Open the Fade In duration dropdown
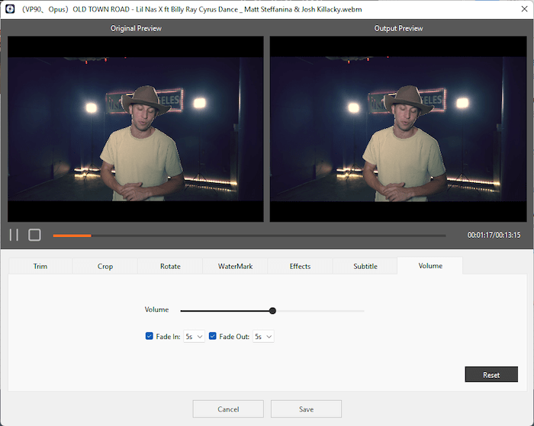This screenshot has height=426, width=534. click(x=194, y=336)
